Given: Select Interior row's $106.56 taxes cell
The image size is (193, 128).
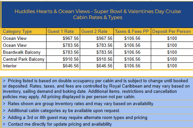Looking at the screenshot, I should (132, 66).
